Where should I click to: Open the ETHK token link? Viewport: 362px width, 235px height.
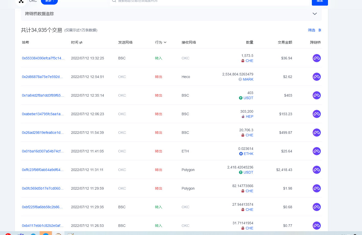pos(248,154)
